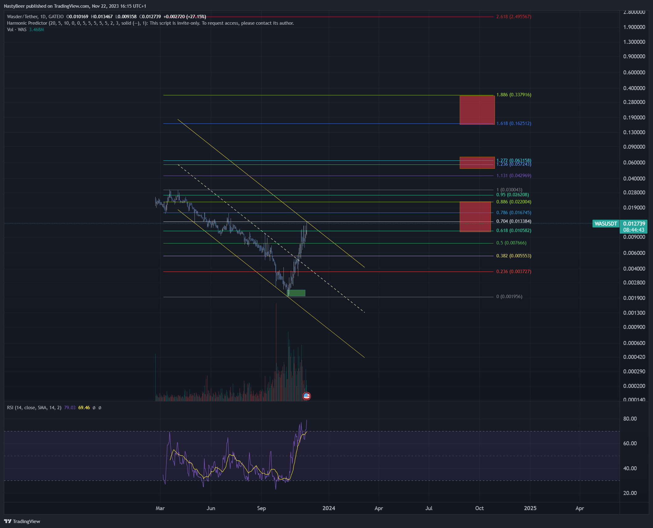Click the NastyBeer published on TradingView.com header
Image resolution: width=653 pixels, height=528 pixels.
75,6
